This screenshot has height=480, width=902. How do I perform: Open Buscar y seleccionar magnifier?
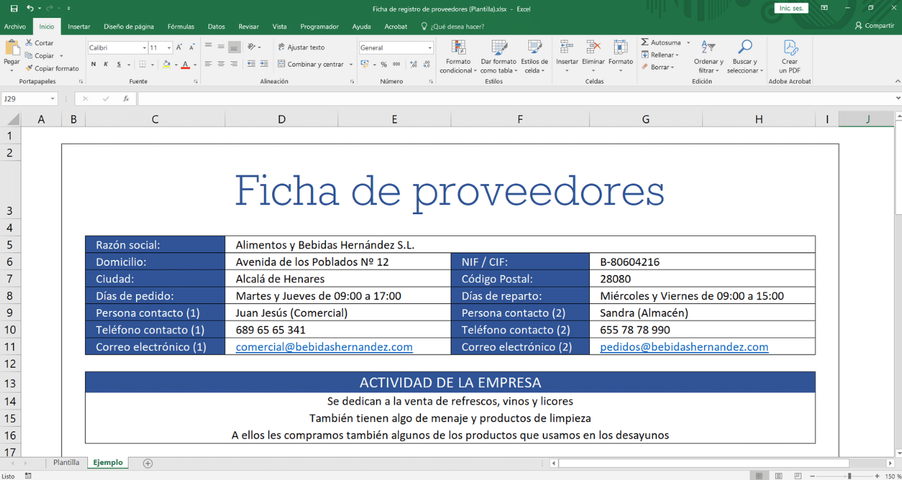coord(745,47)
